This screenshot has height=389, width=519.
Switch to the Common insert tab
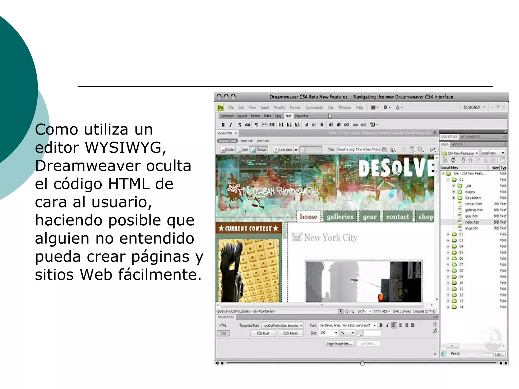pyautogui.click(x=227, y=116)
